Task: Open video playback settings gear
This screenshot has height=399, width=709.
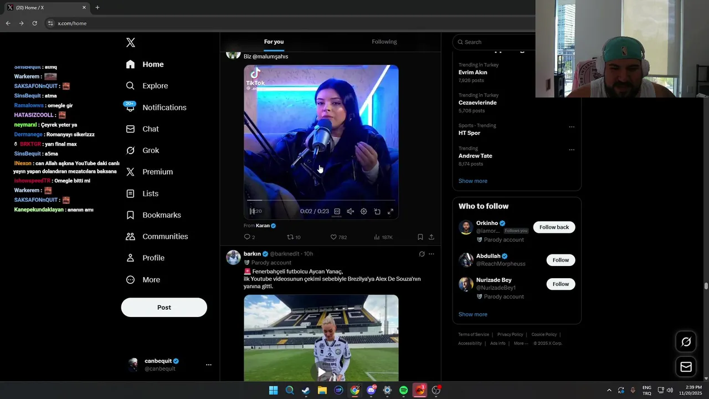Action: (x=364, y=211)
